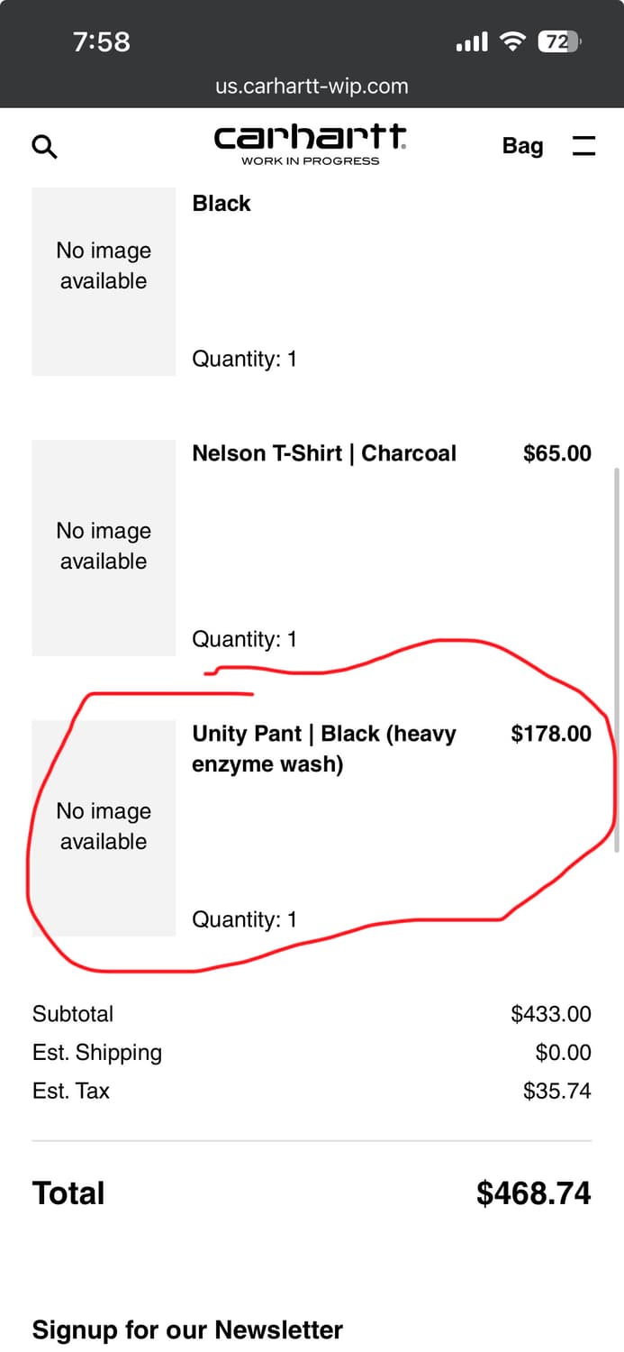Tap the Signup for our Newsletter heading

[x=187, y=1330]
